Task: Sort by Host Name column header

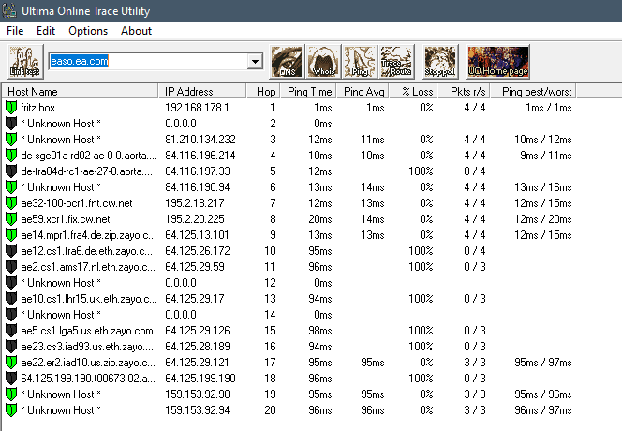Action: [81, 92]
